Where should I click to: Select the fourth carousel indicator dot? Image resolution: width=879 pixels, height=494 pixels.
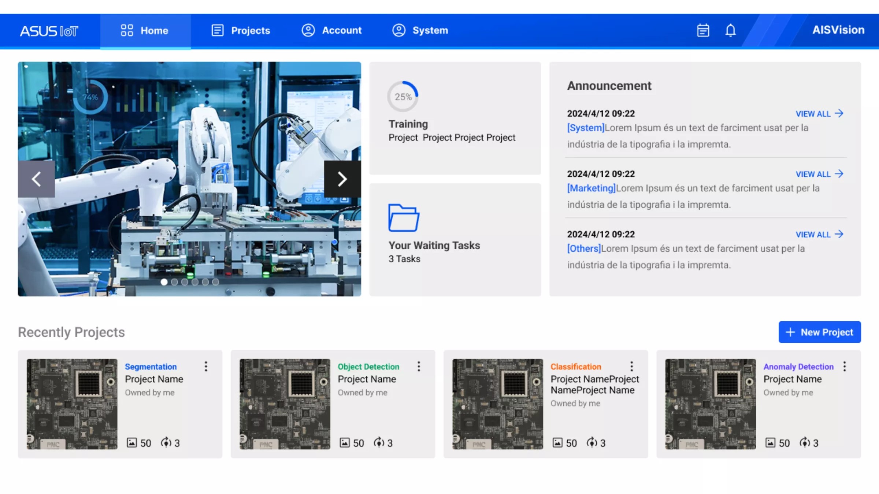(x=195, y=282)
